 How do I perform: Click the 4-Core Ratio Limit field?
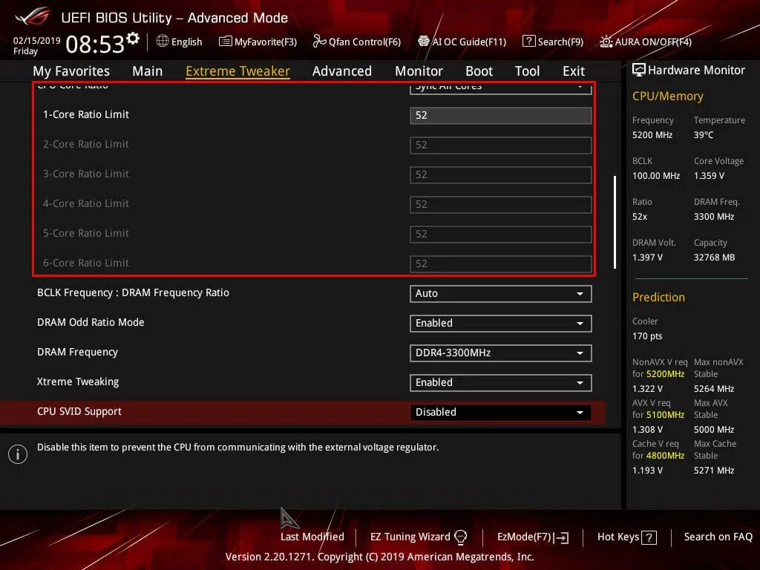pos(501,204)
